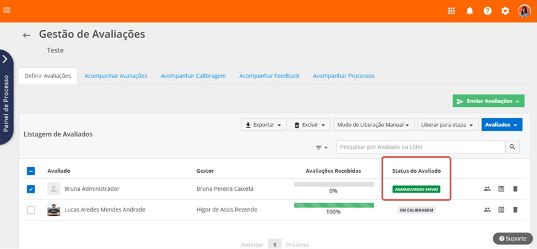Switch to the Acompanhar Calibragem tab
The width and height of the screenshot is (537, 249).
193,76
